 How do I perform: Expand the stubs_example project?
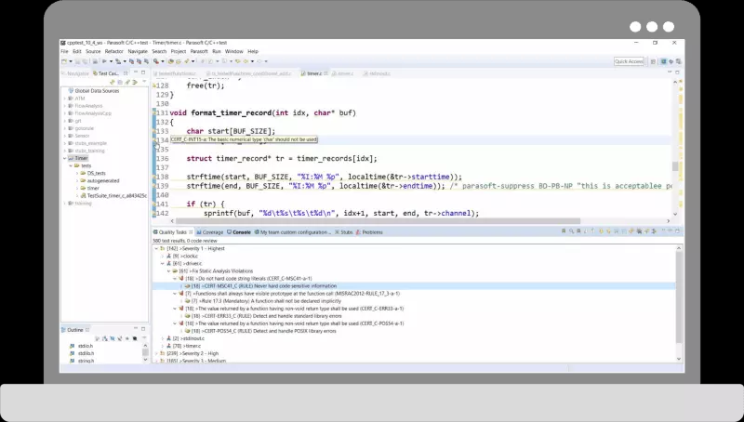click(65, 143)
